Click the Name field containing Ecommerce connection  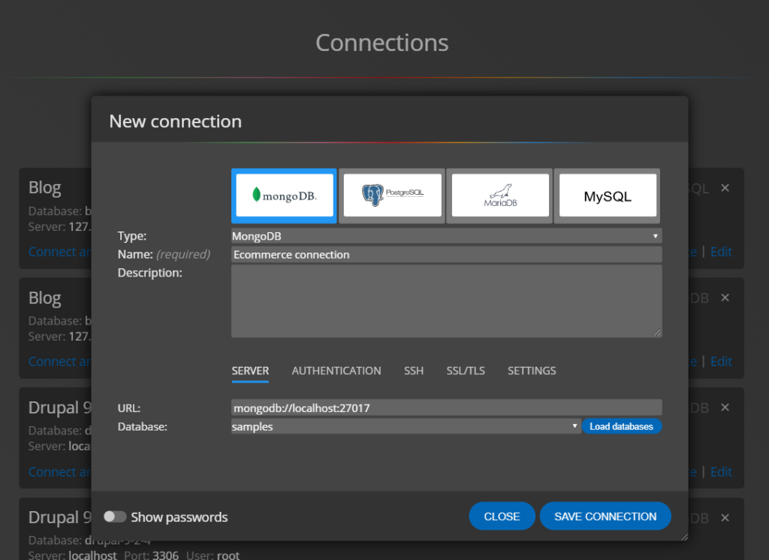pyautogui.click(x=446, y=255)
